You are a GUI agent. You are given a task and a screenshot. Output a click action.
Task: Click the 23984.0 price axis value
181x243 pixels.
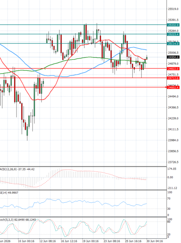tap(173, 140)
